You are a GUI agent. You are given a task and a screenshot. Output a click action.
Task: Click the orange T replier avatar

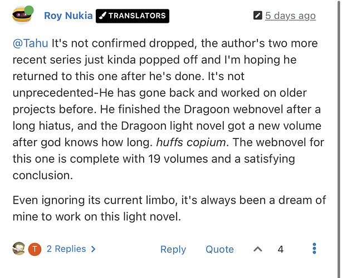coord(35,249)
